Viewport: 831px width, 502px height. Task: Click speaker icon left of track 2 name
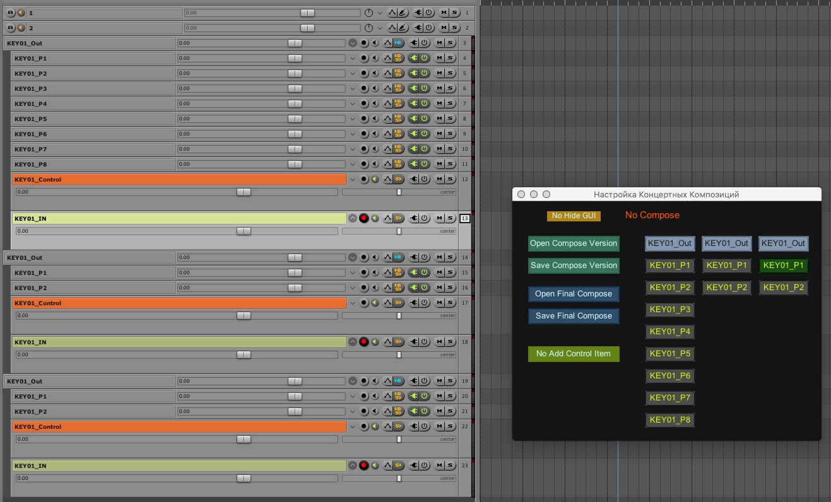tap(21, 28)
